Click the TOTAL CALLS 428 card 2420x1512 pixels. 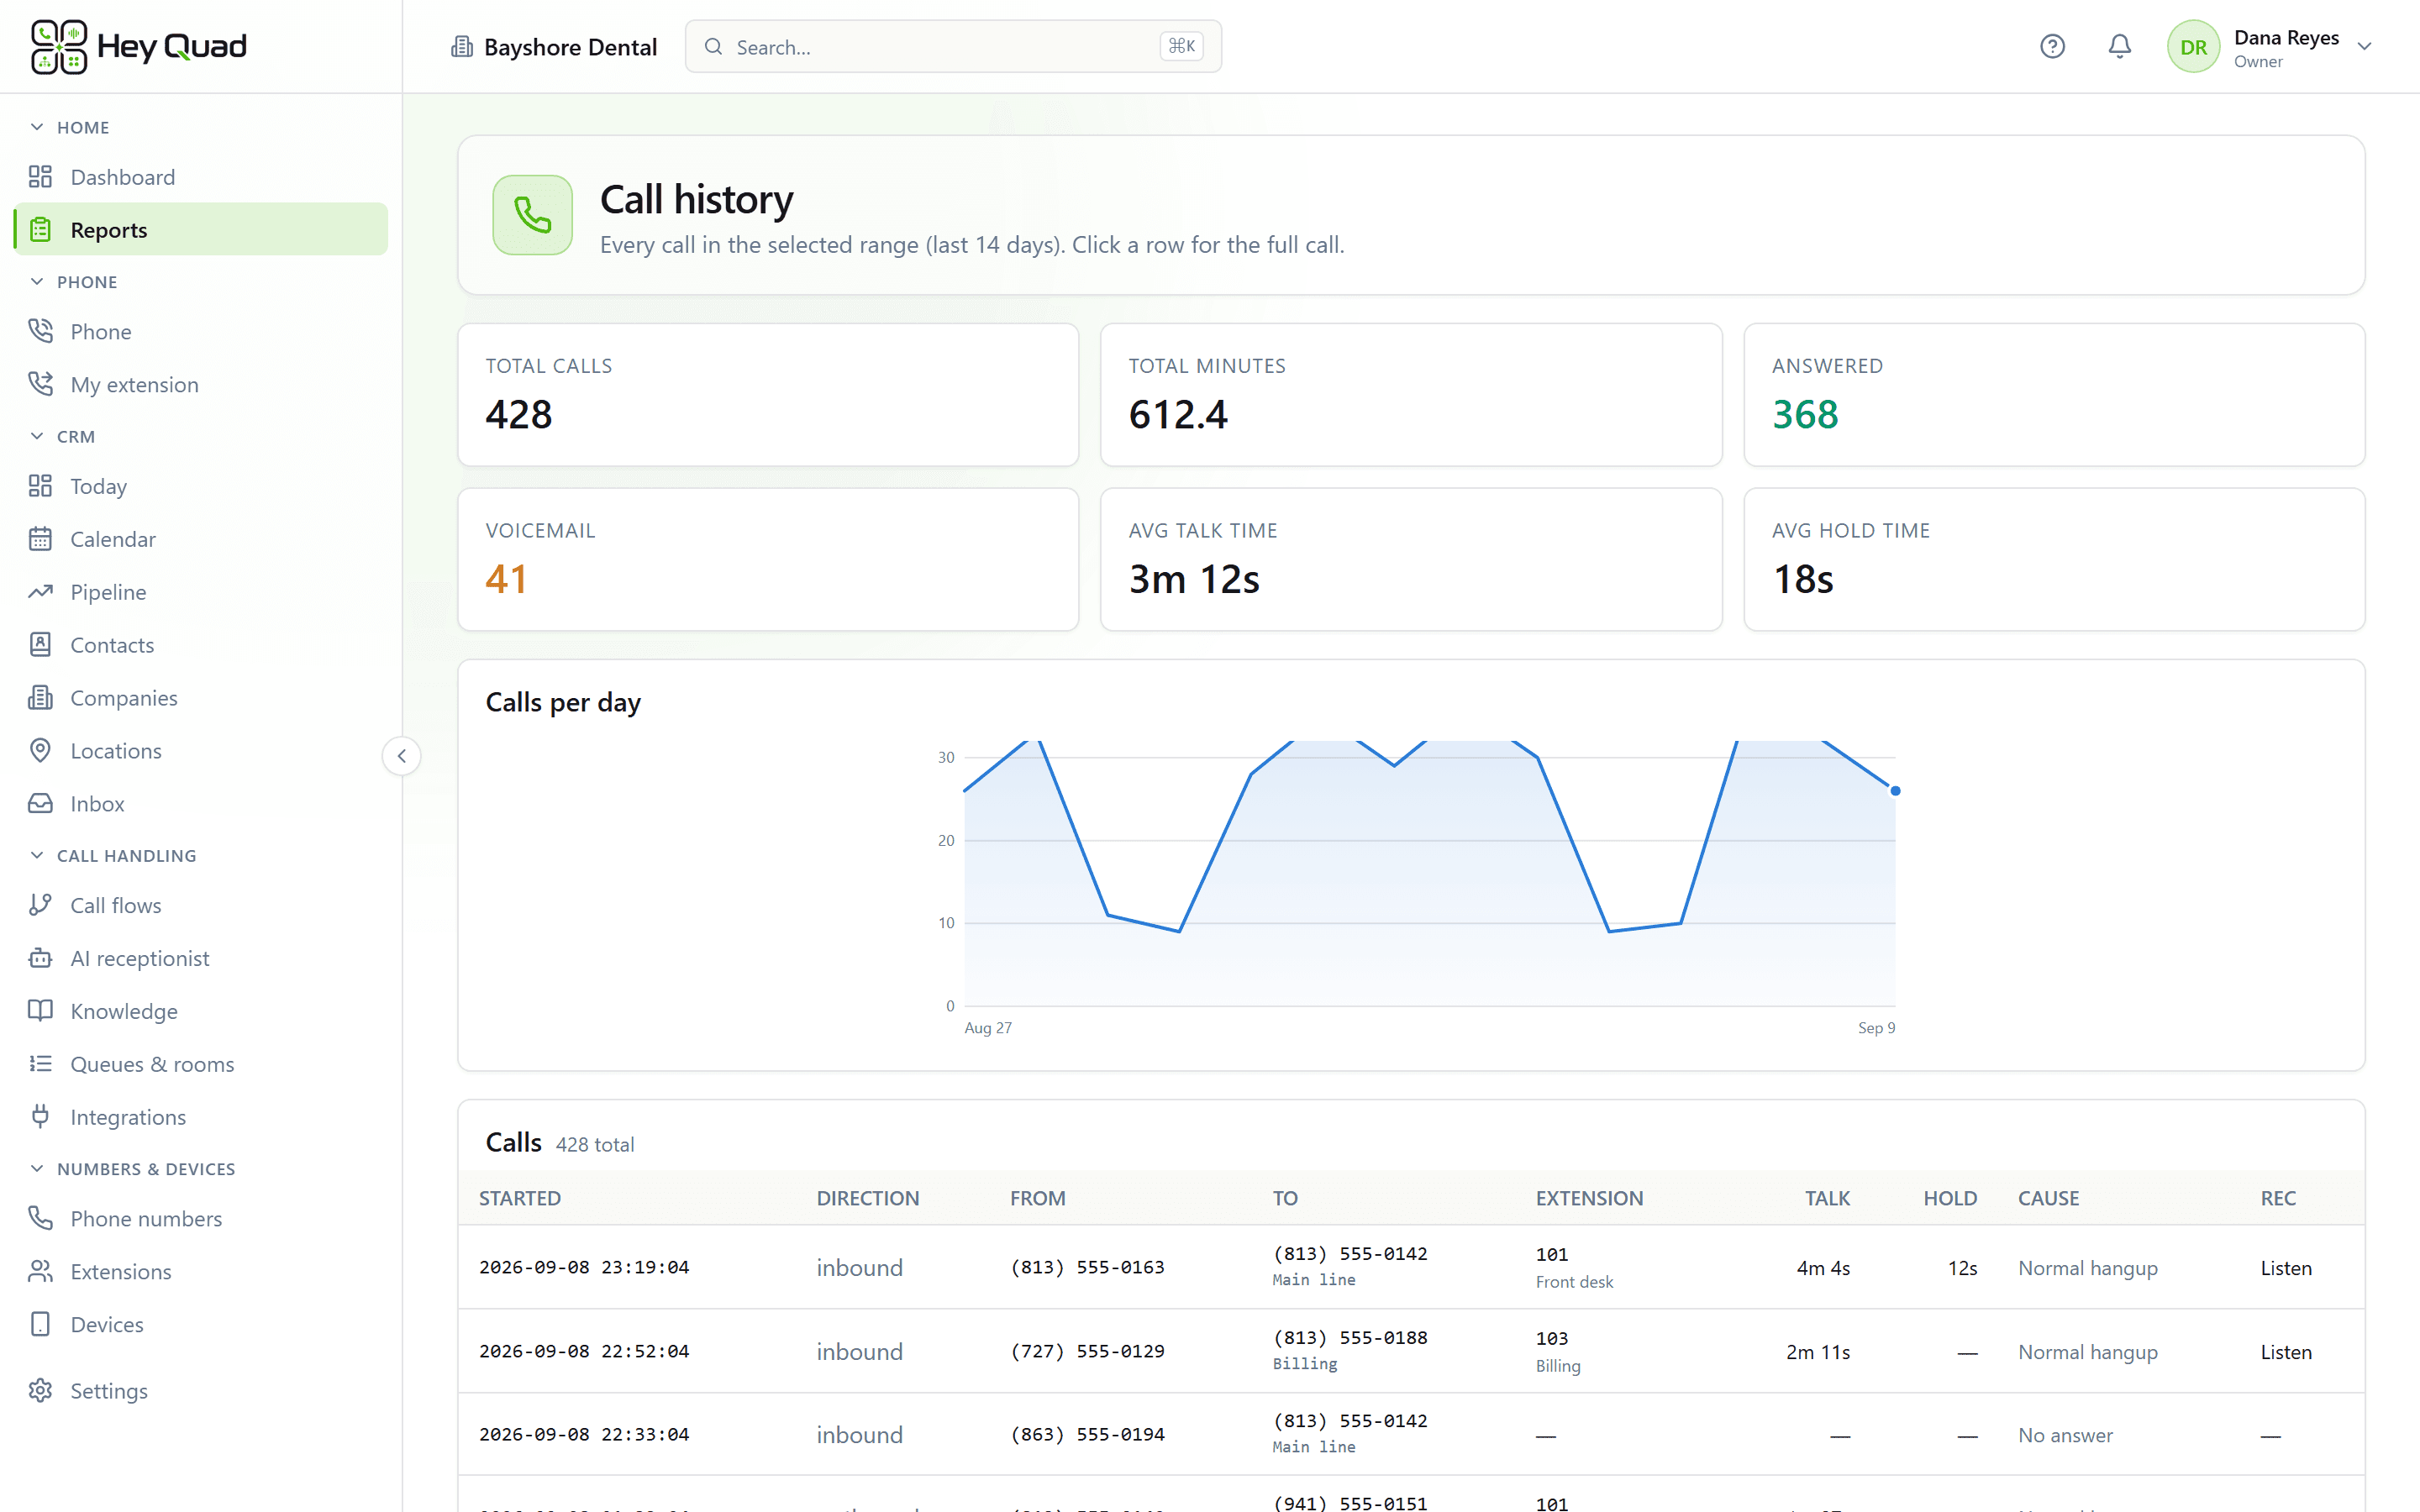coord(767,394)
